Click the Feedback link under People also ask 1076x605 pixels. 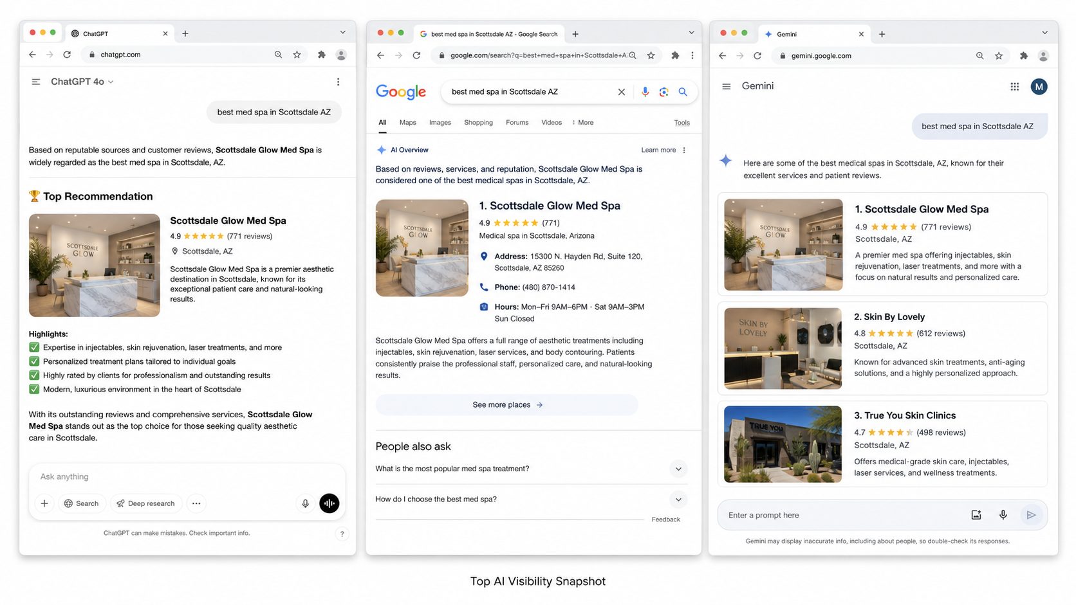tap(665, 519)
